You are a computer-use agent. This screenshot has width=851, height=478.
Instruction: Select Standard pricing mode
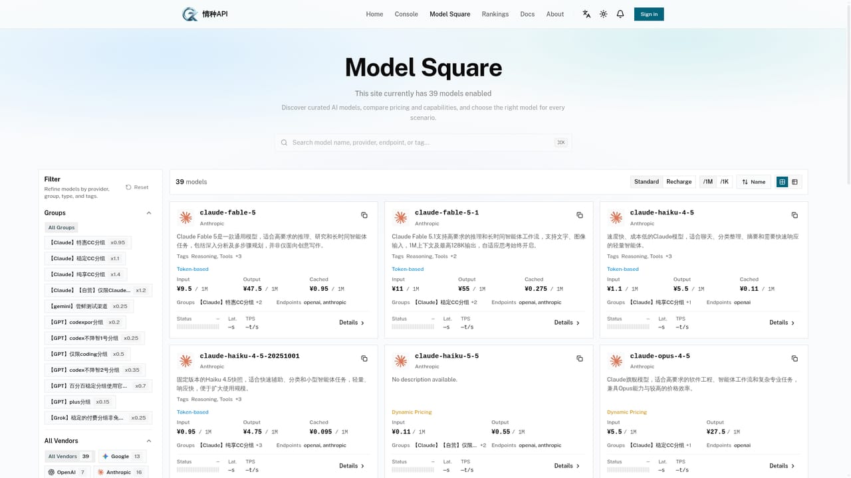(646, 182)
